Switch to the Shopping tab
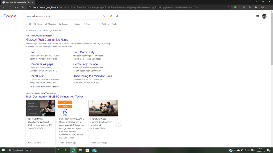Image resolution: width=273 pixels, height=153 pixels. click(x=51, y=24)
